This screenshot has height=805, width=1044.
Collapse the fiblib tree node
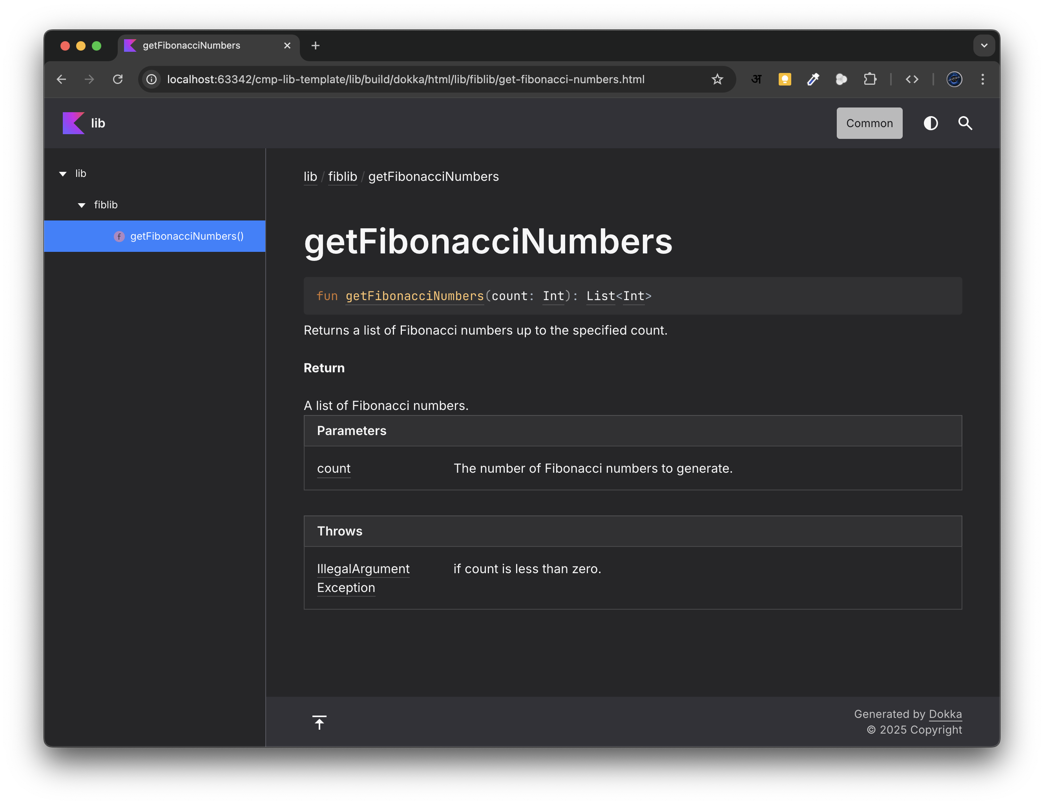click(x=82, y=205)
